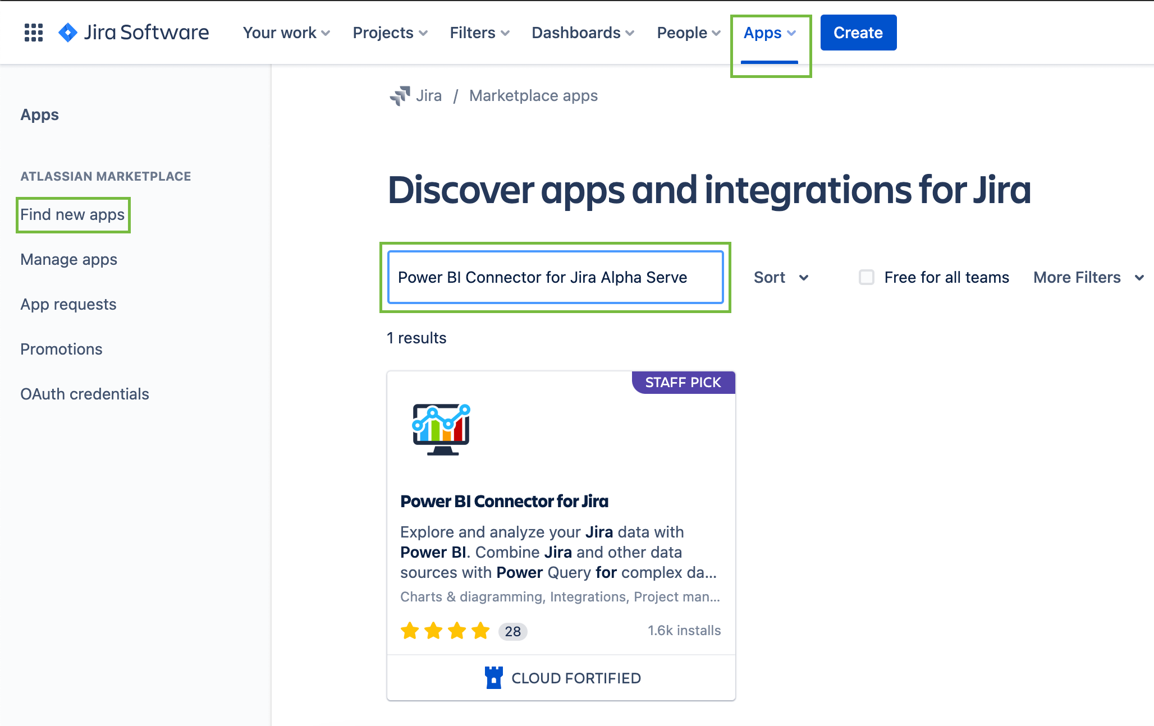This screenshot has width=1154, height=726.
Task: Expand the More Filters menu
Action: coord(1088,277)
